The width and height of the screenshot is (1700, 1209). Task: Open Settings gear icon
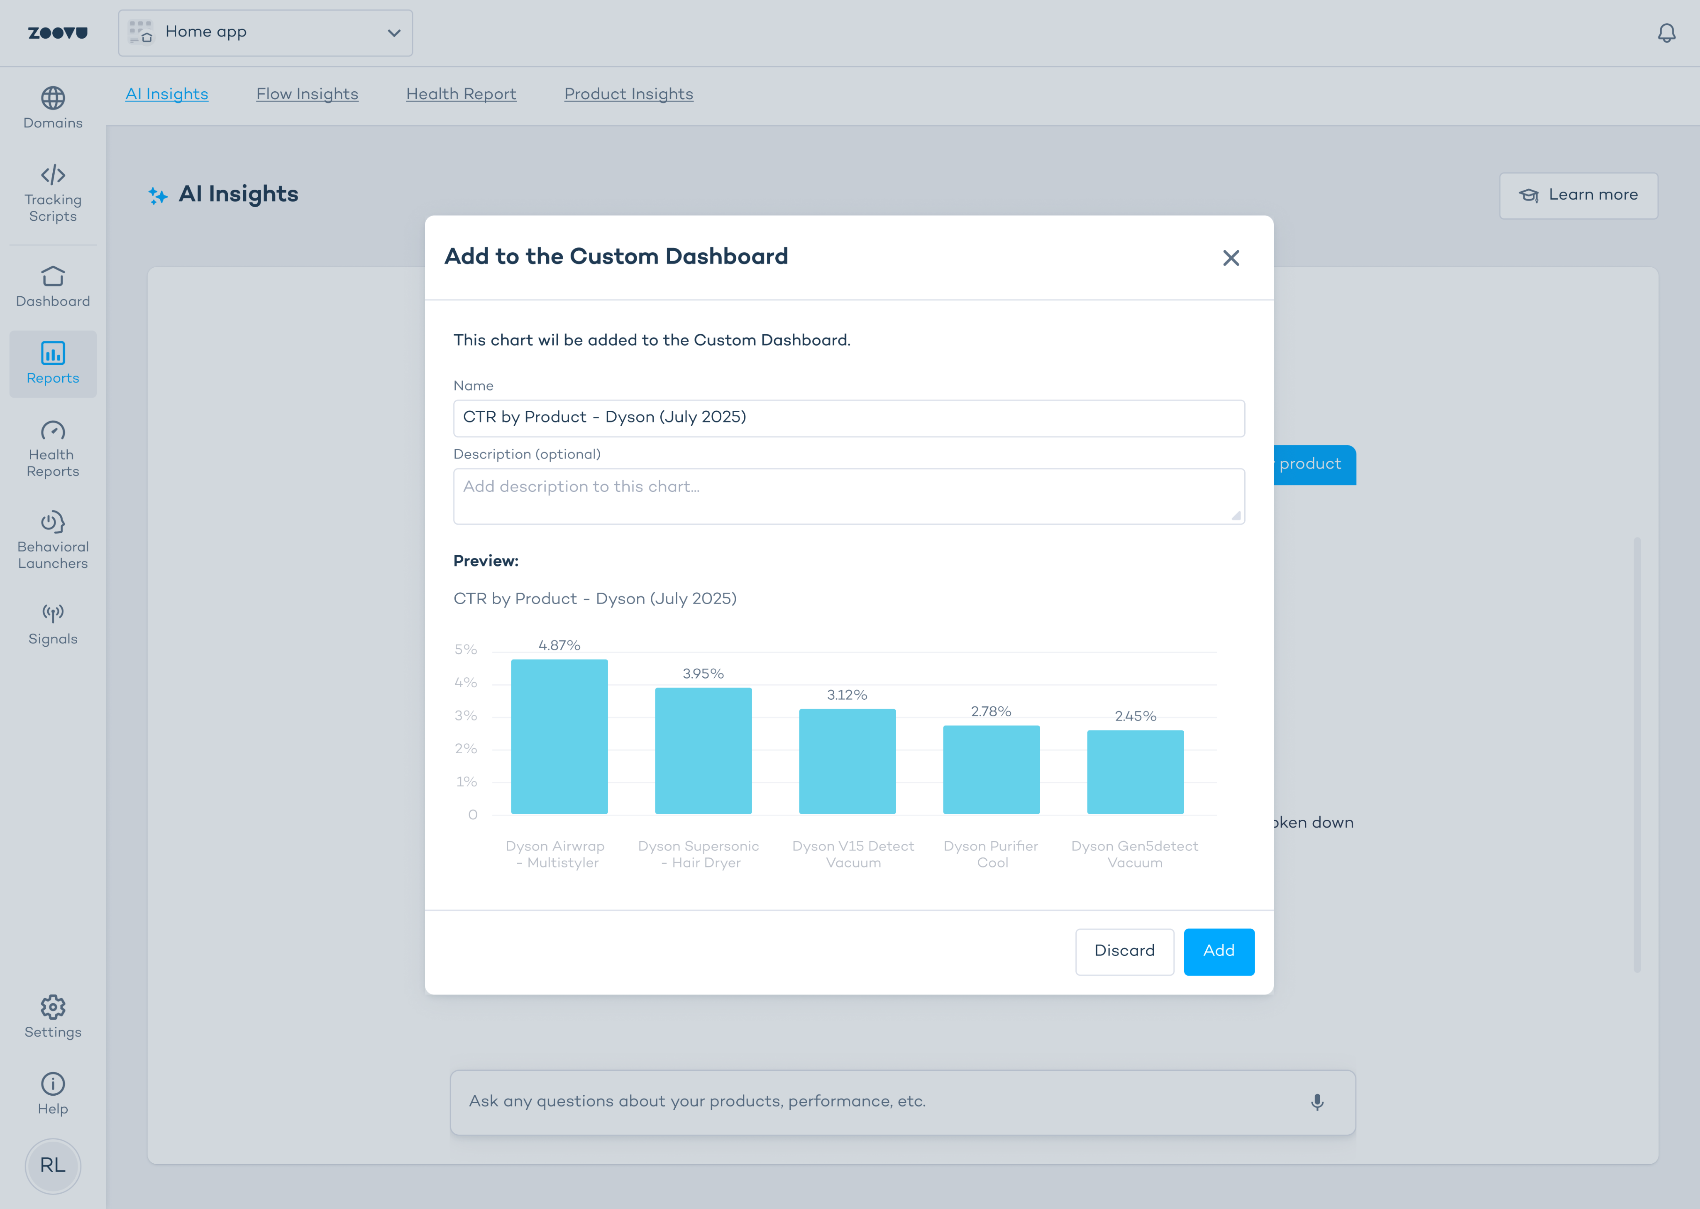click(53, 1007)
